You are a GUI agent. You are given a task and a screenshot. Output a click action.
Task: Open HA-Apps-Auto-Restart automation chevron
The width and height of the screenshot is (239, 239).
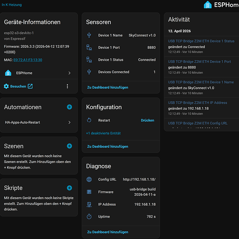(69, 122)
